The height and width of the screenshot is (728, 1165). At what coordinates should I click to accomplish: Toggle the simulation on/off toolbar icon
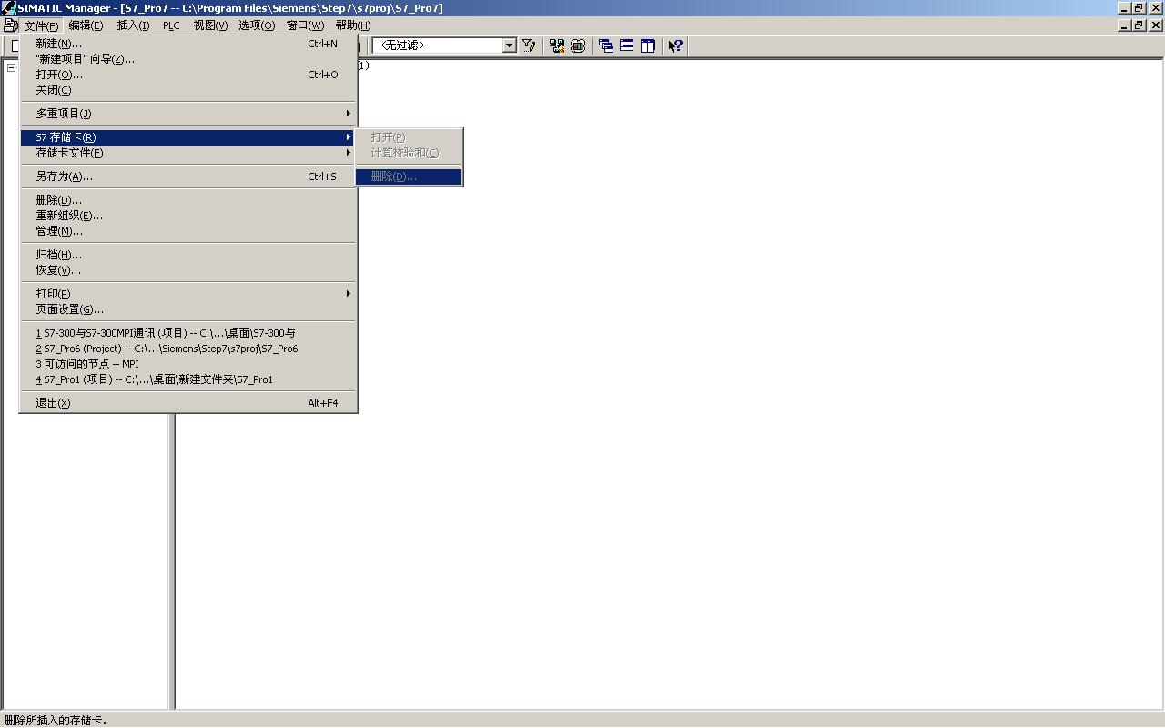pos(578,45)
